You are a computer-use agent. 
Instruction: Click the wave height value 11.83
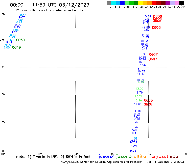pyautogui.click(x=138, y=104)
